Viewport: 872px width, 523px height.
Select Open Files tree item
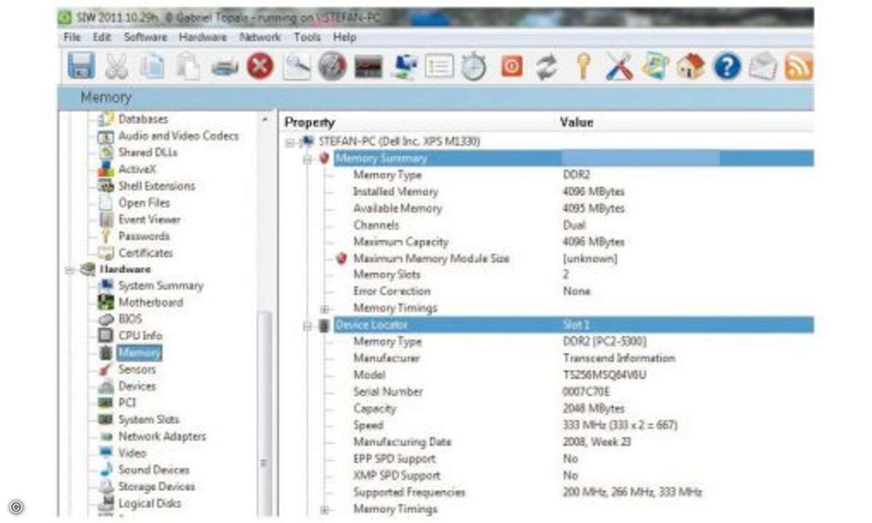(x=144, y=203)
